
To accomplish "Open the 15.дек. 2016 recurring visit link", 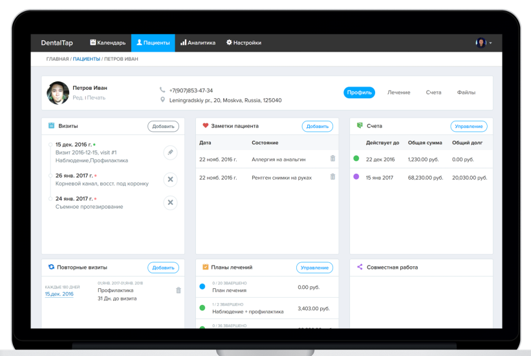I will point(60,294).
